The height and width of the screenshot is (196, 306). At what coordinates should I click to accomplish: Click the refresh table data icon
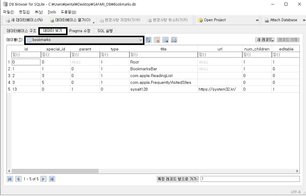148,40
